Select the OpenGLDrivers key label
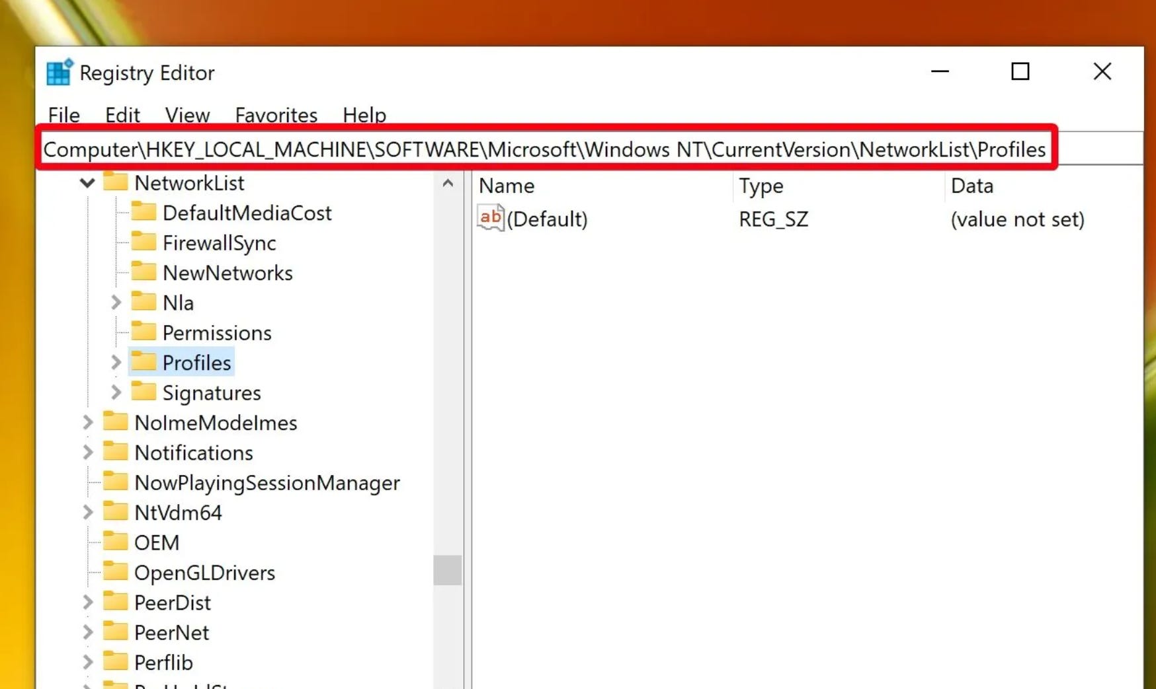 (204, 573)
